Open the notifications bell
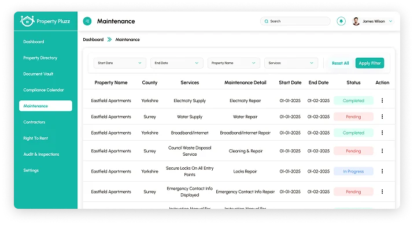Viewport: 414px width, 225px height. tap(341, 21)
